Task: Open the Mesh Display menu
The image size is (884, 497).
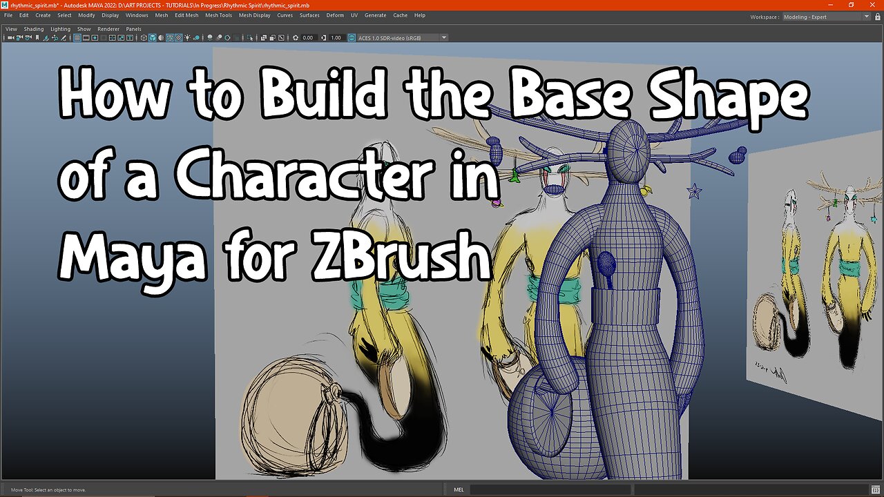Action: [x=255, y=15]
